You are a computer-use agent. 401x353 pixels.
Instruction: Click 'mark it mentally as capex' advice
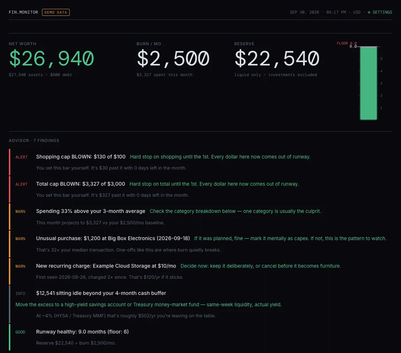pyautogui.click(x=290, y=239)
